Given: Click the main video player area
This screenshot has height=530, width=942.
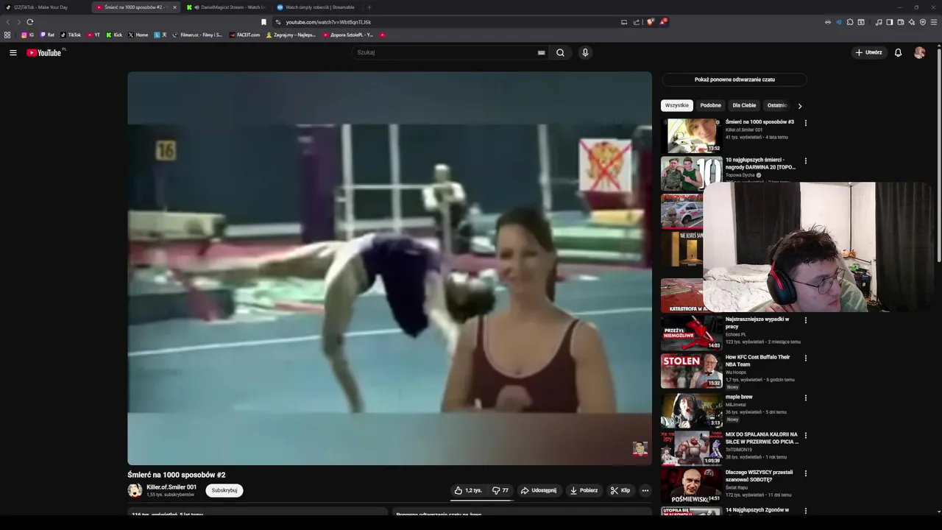Looking at the screenshot, I should tap(389, 268).
